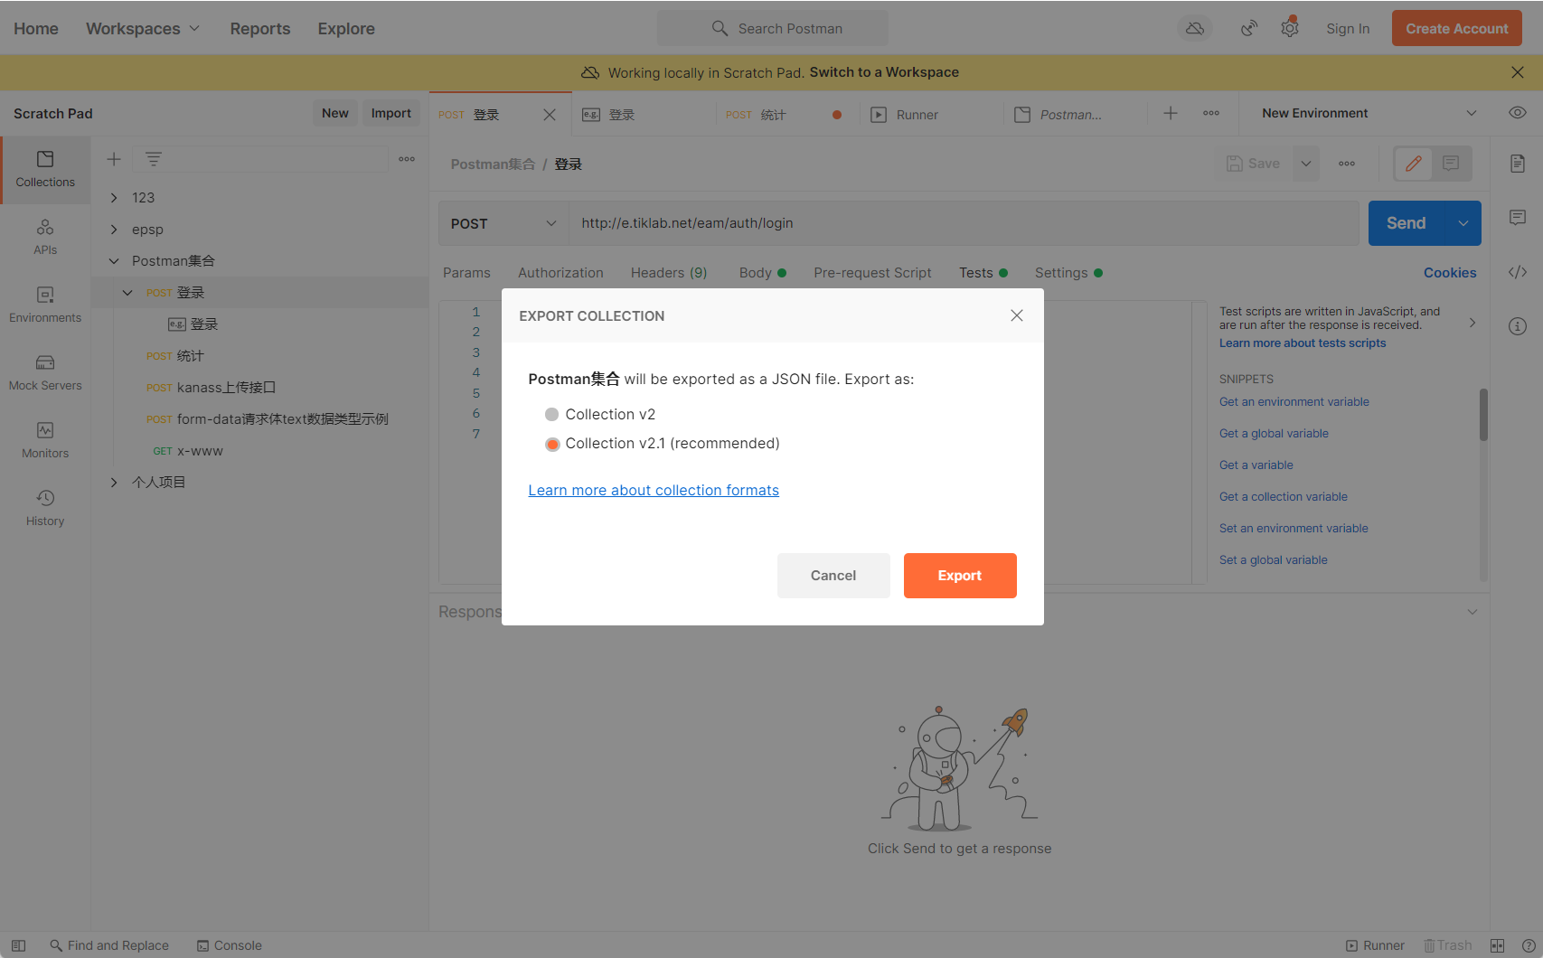
Task: Toggle two-pane layout icon in status bar
Action: tap(1498, 945)
